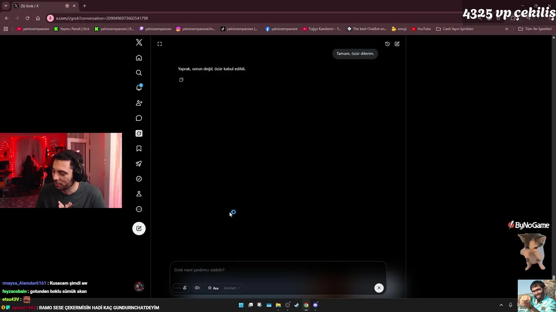This screenshot has width=556, height=312.
Task: Open the verified badge icon in sidebar
Action: (139, 179)
